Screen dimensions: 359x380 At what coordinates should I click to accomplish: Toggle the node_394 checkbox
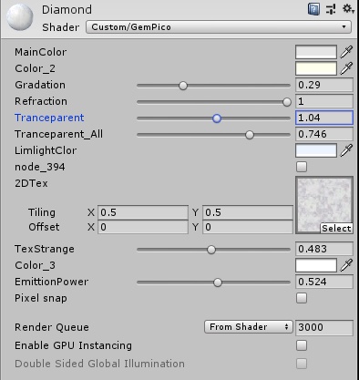[302, 167]
